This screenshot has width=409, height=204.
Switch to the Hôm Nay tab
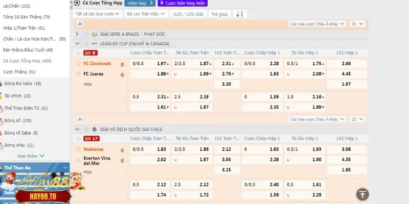(x=139, y=3)
